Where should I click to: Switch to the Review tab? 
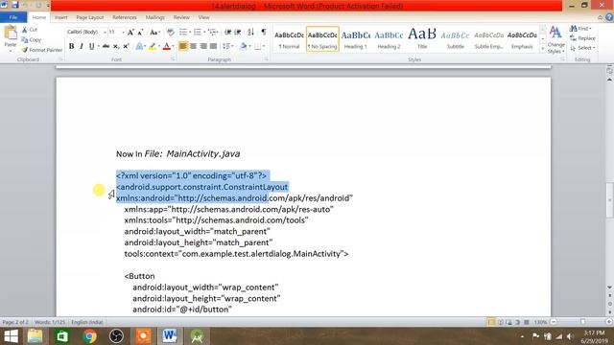coord(181,17)
